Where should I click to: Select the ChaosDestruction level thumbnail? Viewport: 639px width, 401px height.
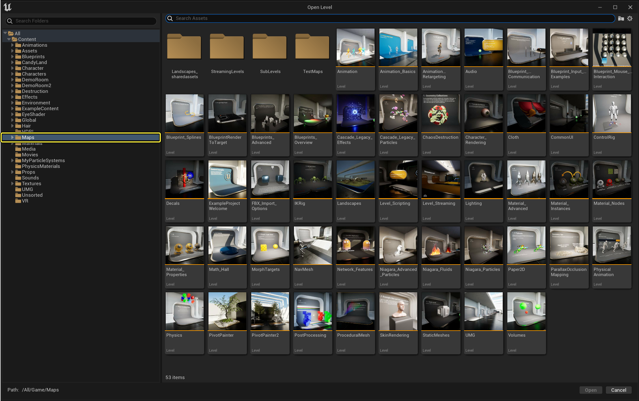point(441,113)
